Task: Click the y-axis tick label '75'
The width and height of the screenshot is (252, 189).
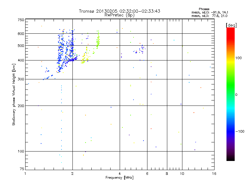Action: coord(22,169)
